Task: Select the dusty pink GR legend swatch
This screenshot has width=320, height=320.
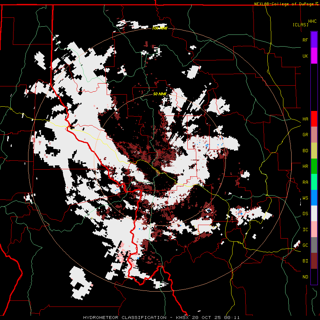Action: tap(314, 135)
